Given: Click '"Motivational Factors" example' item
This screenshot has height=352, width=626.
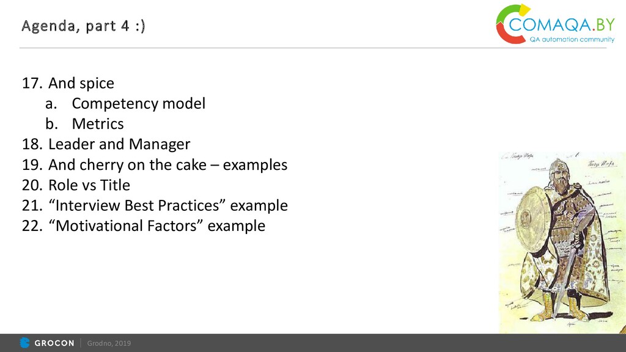Looking at the screenshot, I should coord(157,226).
